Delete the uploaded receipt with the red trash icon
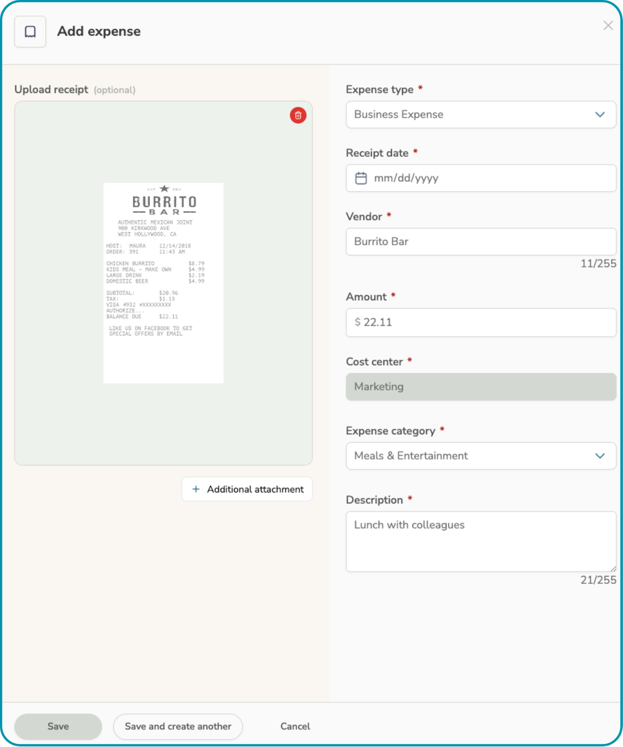The image size is (623, 747). pyautogui.click(x=298, y=115)
